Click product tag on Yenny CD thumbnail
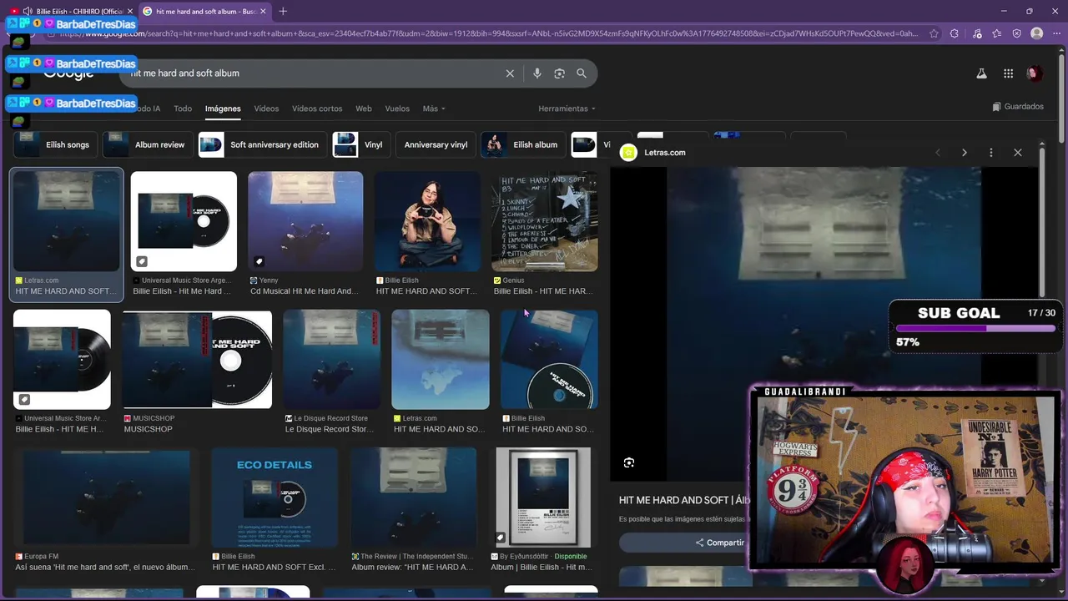1068x601 pixels. [x=259, y=261]
